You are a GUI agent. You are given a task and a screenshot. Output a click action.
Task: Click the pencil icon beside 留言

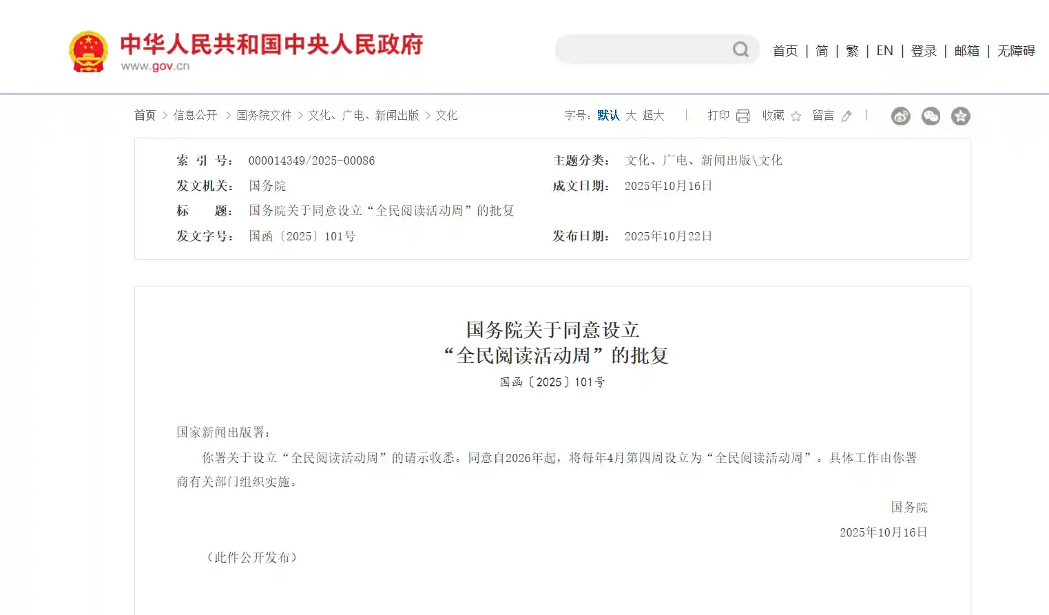(x=847, y=116)
